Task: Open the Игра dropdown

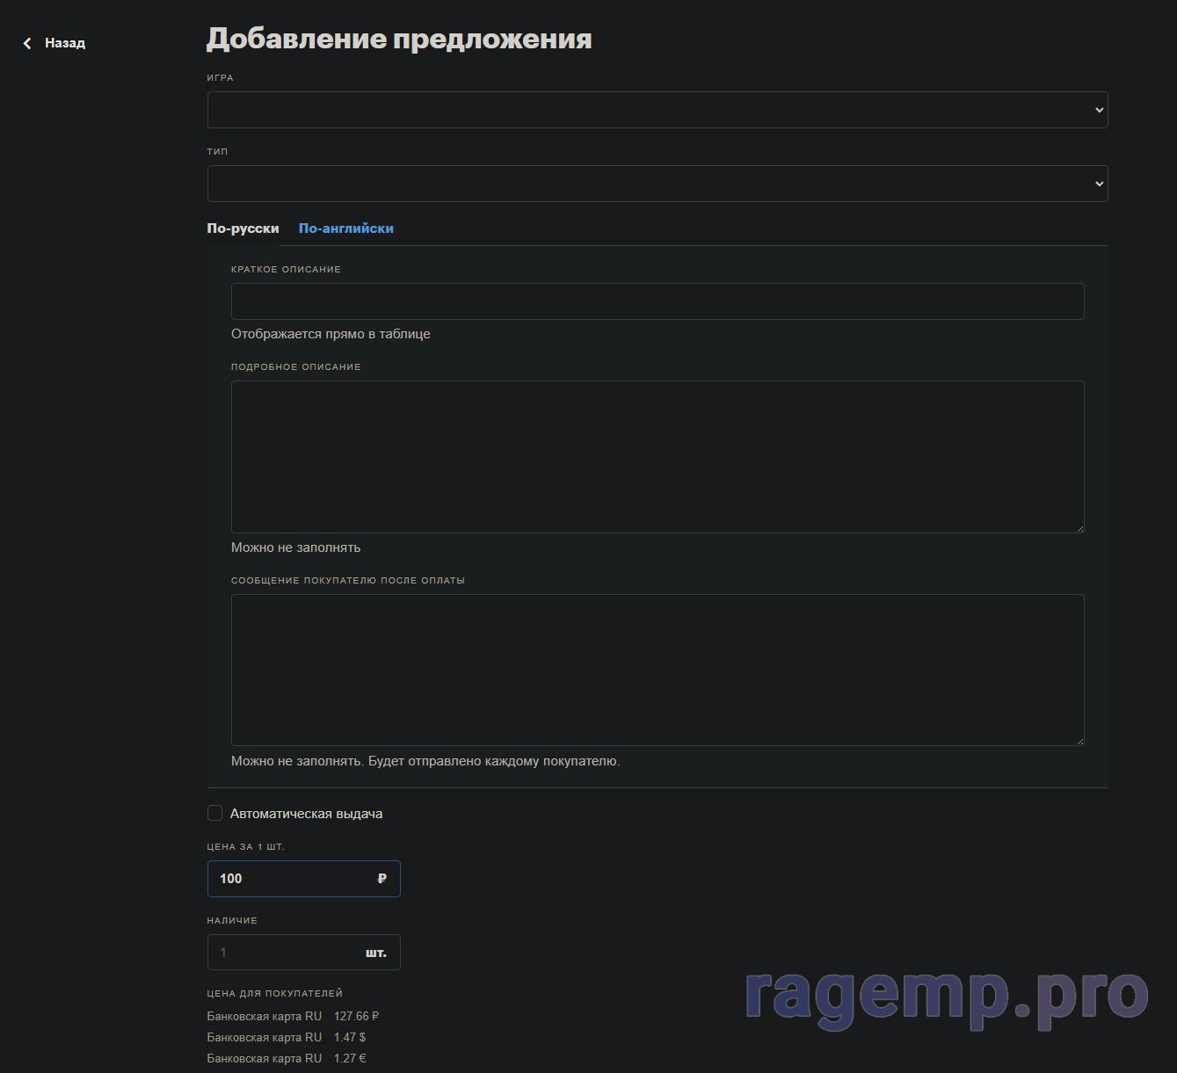Action: 658,110
